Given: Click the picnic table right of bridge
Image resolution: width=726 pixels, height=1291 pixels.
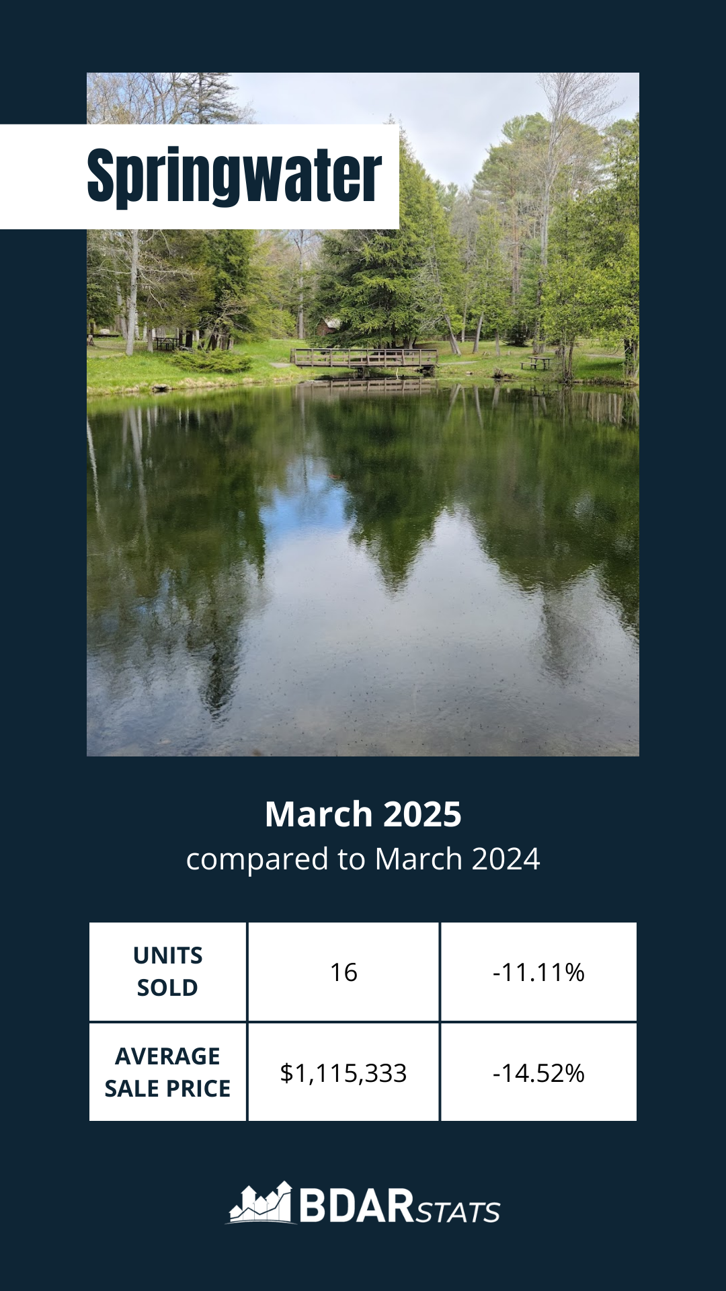Looking at the screenshot, I should 536,363.
